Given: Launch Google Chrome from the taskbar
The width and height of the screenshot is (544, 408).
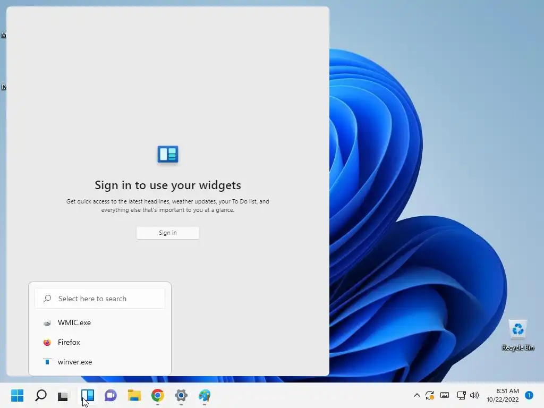Looking at the screenshot, I should click(x=157, y=395).
